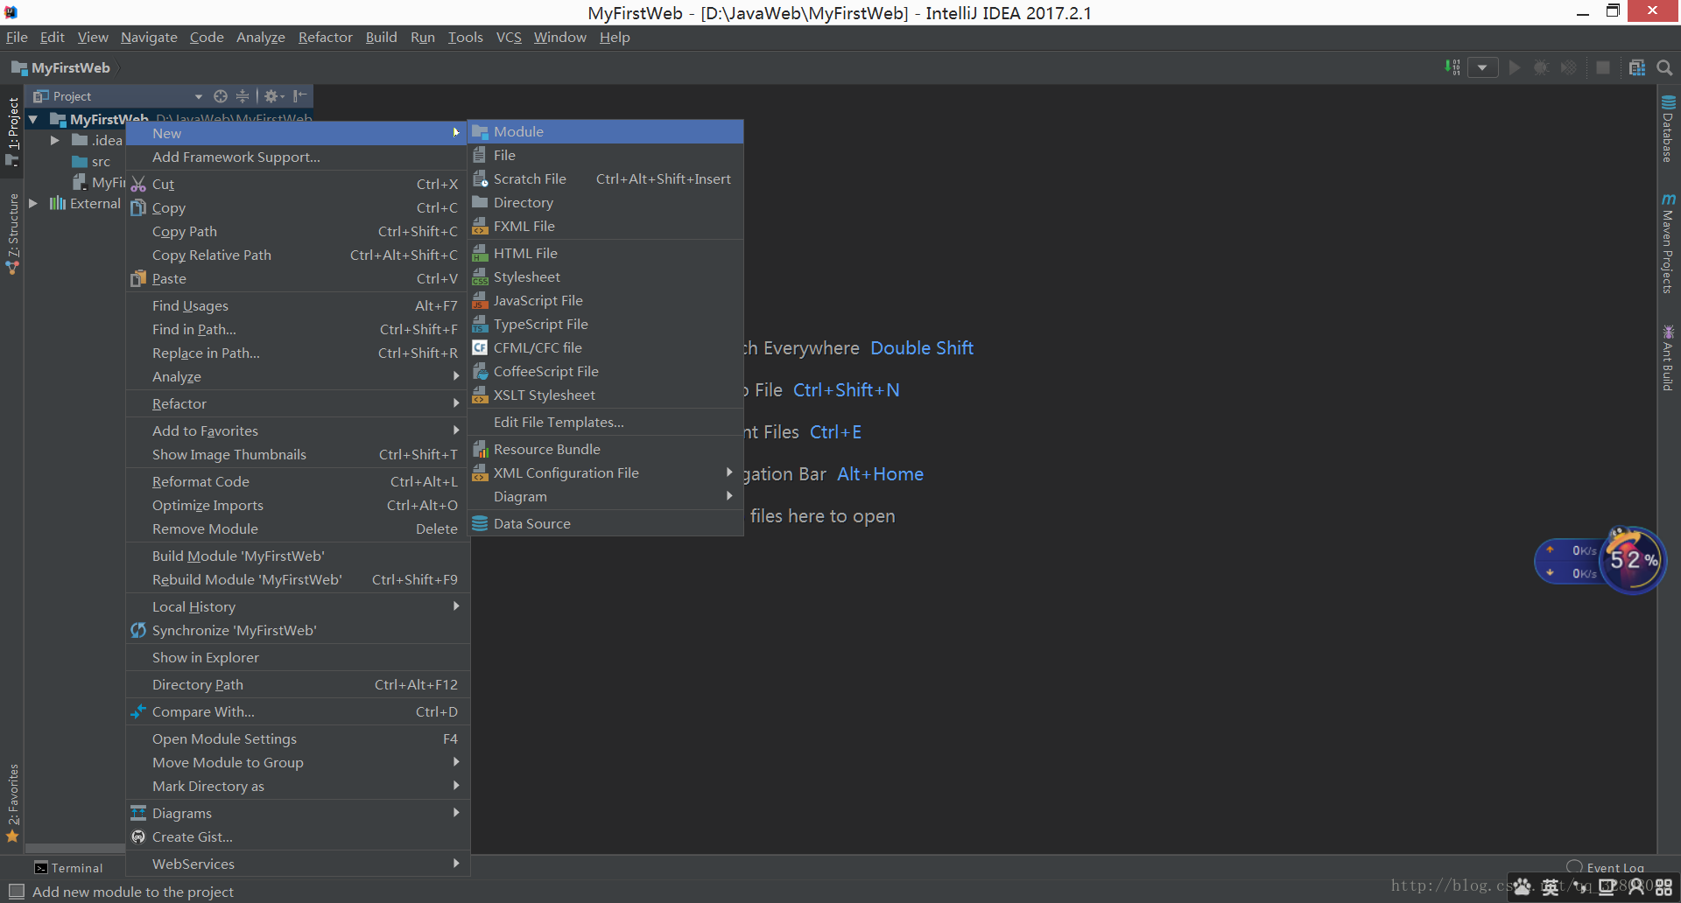Open Ant Build side tab
This screenshot has height=903, width=1681.
point(1669,358)
